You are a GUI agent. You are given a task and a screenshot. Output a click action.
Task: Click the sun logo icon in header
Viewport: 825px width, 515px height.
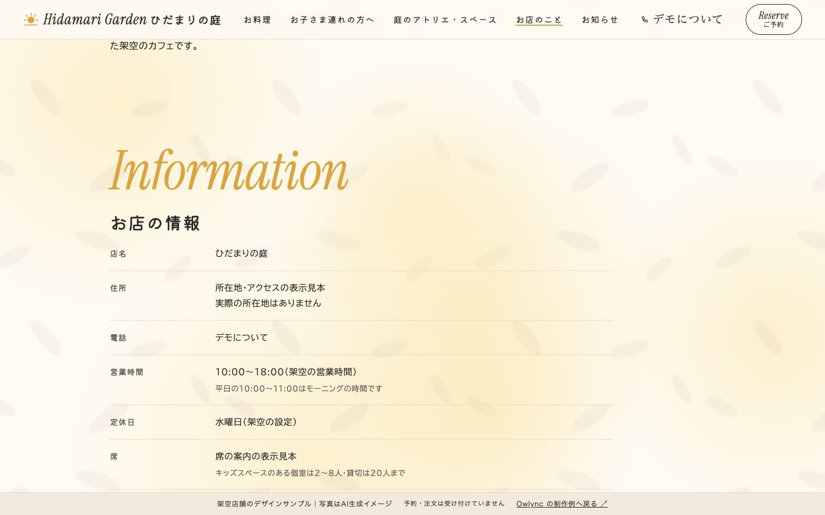(31, 19)
